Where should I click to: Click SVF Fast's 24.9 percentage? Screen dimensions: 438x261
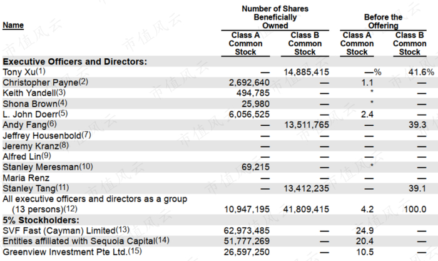pos(365,230)
